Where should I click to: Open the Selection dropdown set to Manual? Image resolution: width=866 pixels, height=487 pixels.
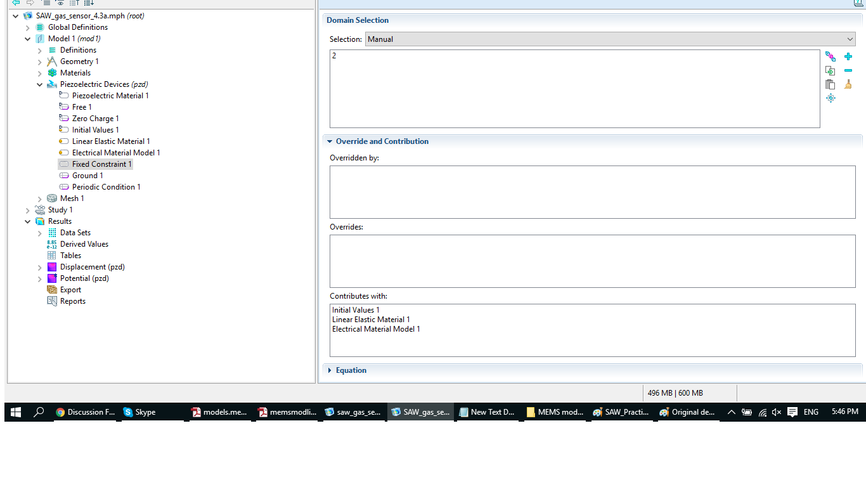[611, 39]
